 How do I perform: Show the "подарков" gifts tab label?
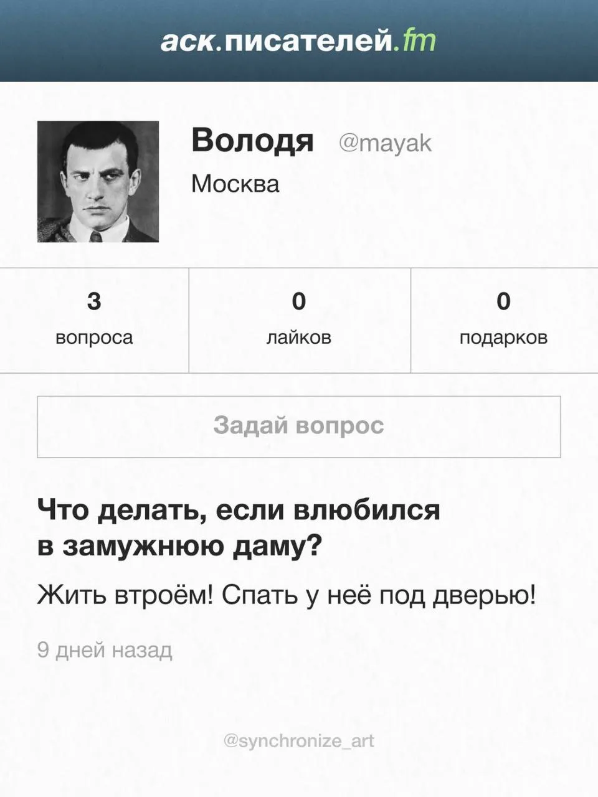pos(503,337)
